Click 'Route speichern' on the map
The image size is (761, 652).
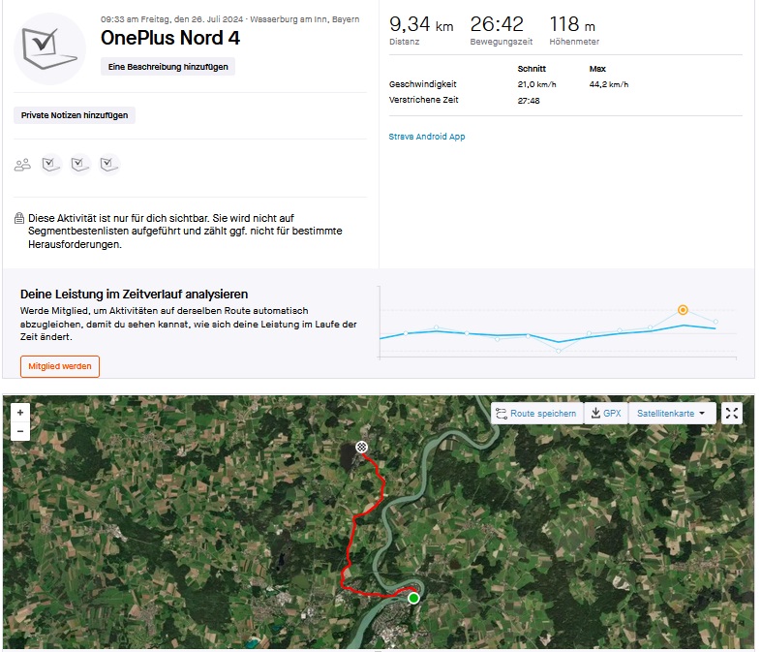pyautogui.click(x=535, y=414)
